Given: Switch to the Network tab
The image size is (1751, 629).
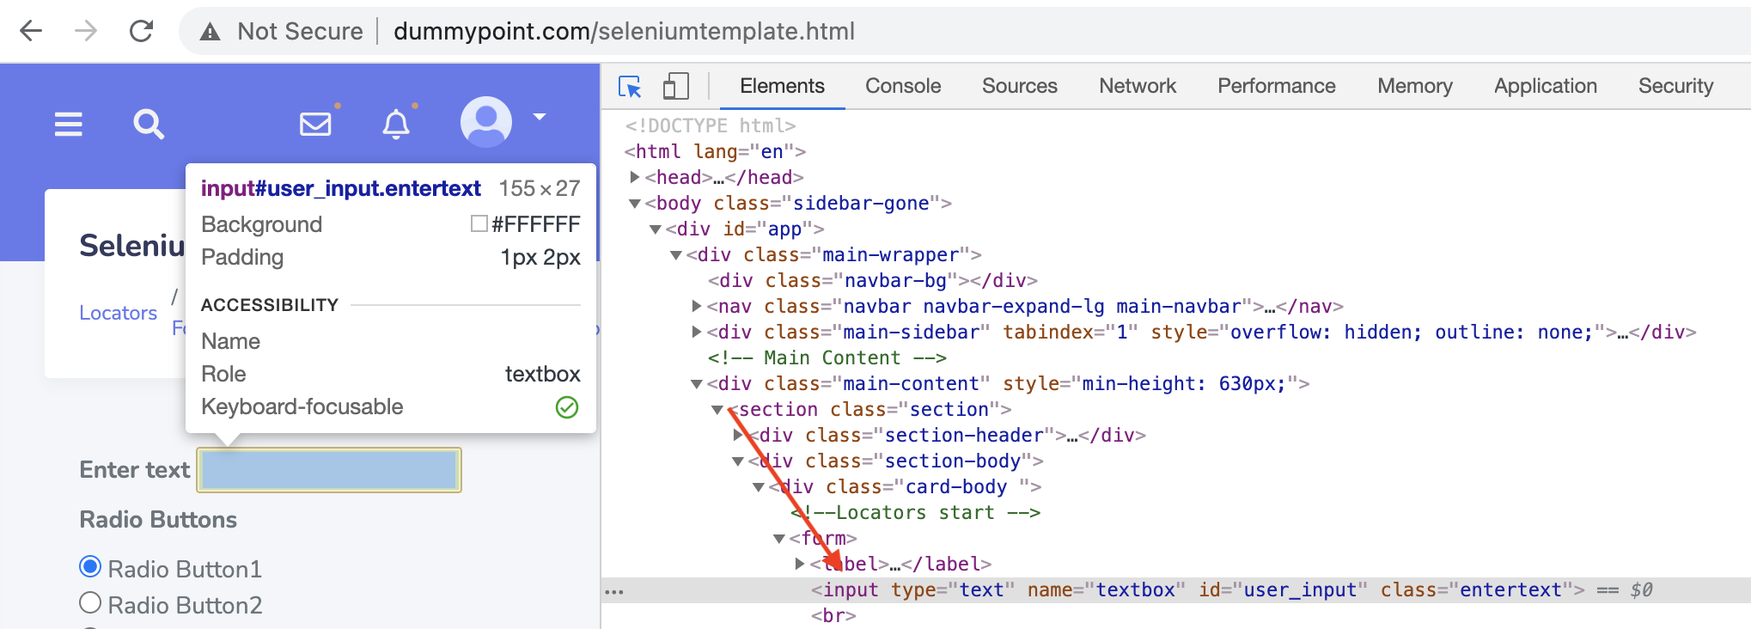Looking at the screenshot, I should (x=1137, y=87).
